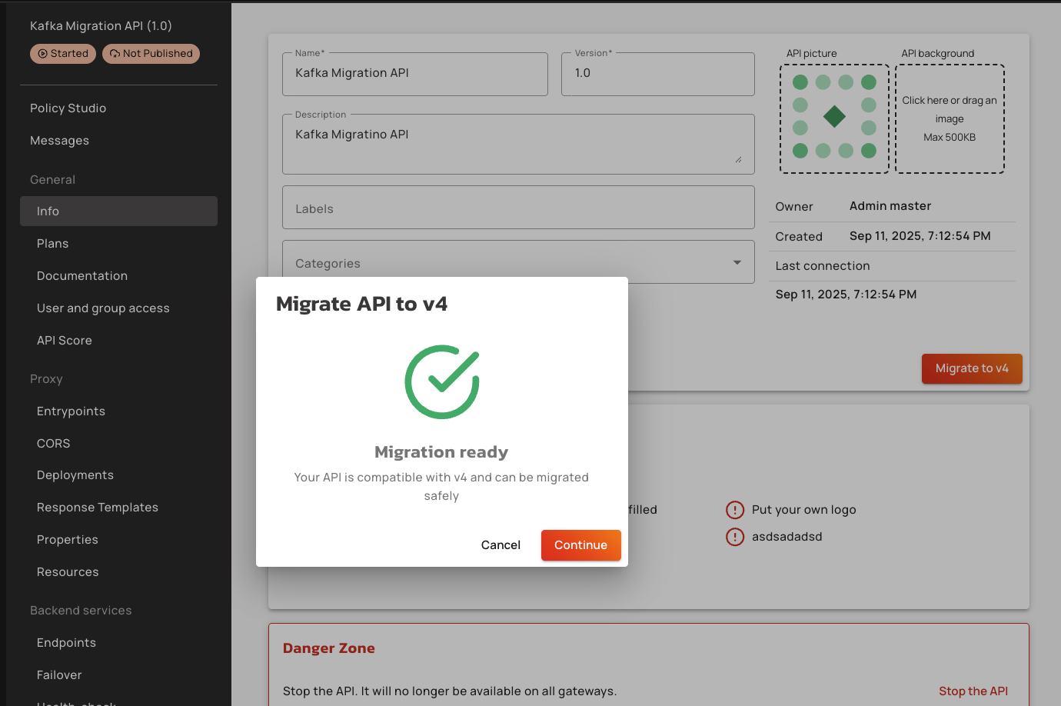Click the Not Published status badge
Viewport: 1061px width, 706px height.
151,54
